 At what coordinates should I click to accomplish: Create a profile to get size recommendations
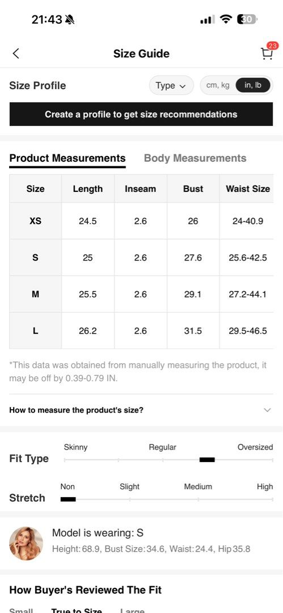click(141, 114)
